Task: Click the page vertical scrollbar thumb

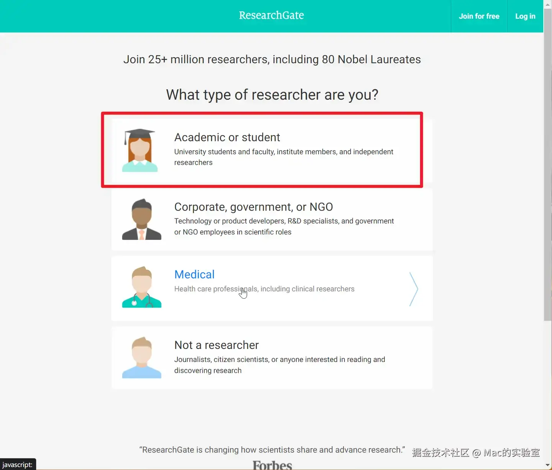Action: coord(547,164)
